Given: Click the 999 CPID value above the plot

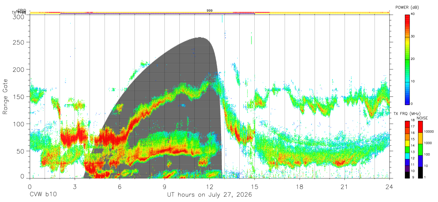Looking at the screenshot, I should [x=210, y=11].
